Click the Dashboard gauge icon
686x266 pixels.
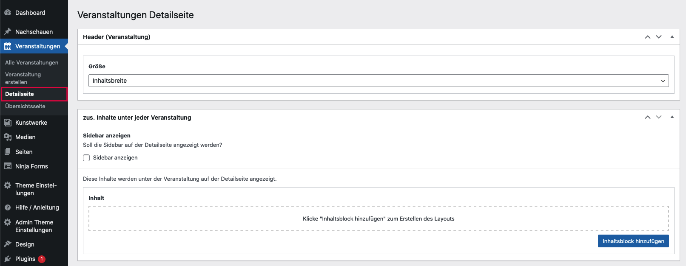point(8,13)
